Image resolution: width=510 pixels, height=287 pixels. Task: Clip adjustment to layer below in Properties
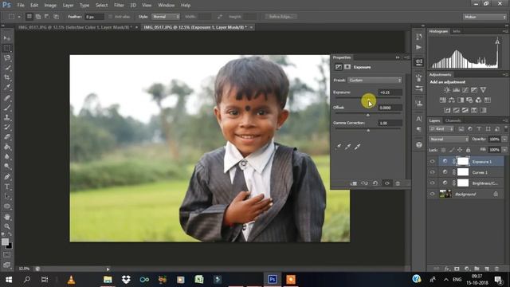pos(354,183)
